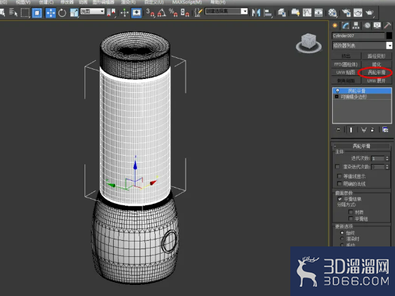
Task: Click Render Production teapot
Action: click(x=370, y=13)
